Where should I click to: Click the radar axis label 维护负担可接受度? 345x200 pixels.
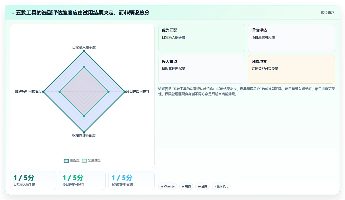(28, 91)
